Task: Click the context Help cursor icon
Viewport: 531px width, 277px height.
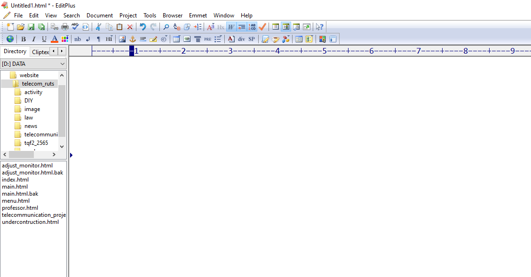Action: coord(319,27)
